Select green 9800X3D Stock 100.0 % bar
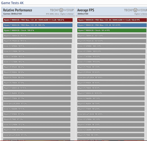This screenshot has width=147, height=141. pyautogui.click(x=38, y=30)
